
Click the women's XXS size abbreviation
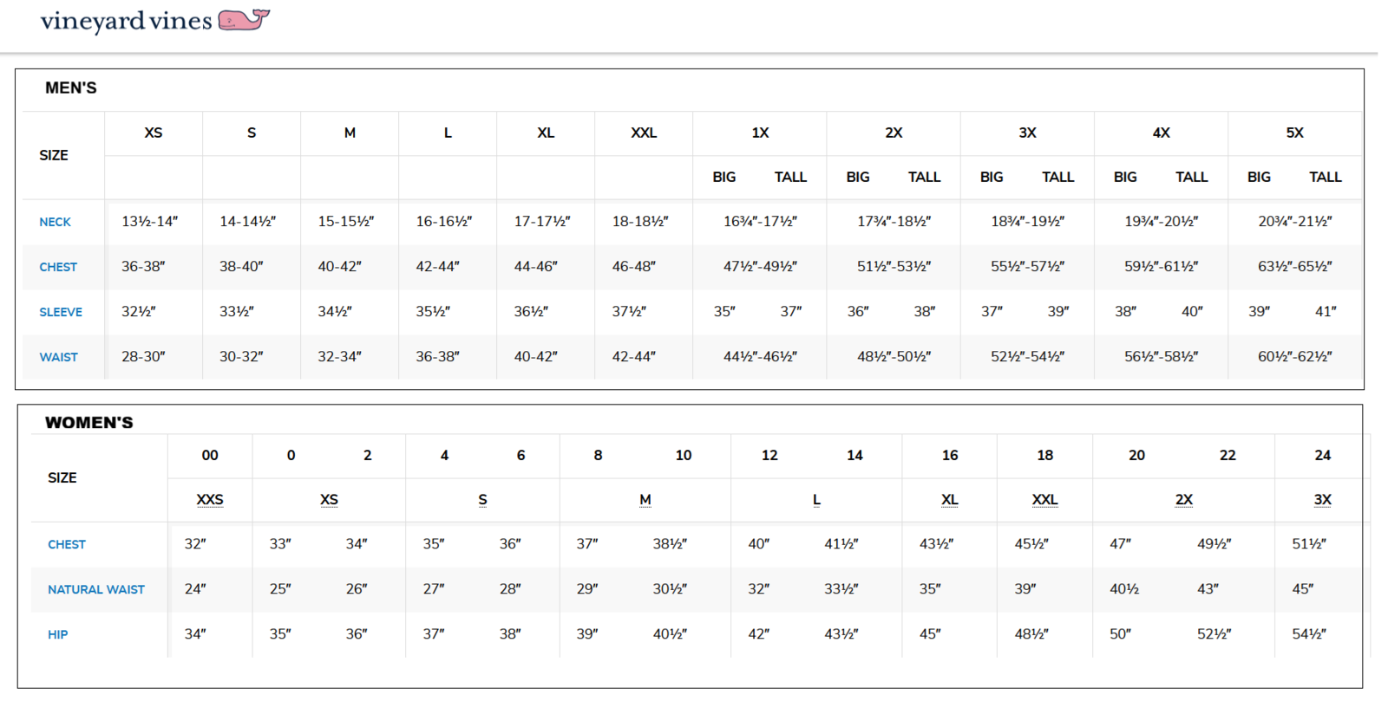coord(210,500)
